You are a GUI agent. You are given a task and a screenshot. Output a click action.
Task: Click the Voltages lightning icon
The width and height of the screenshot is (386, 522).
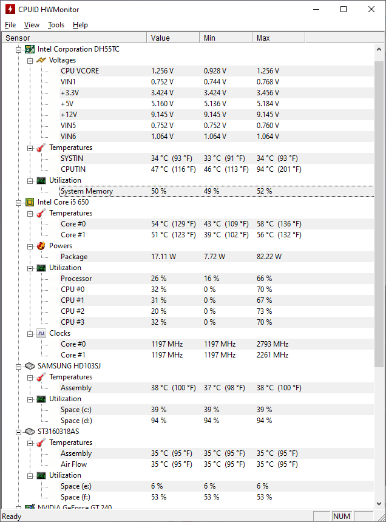[x=41, y=60]
